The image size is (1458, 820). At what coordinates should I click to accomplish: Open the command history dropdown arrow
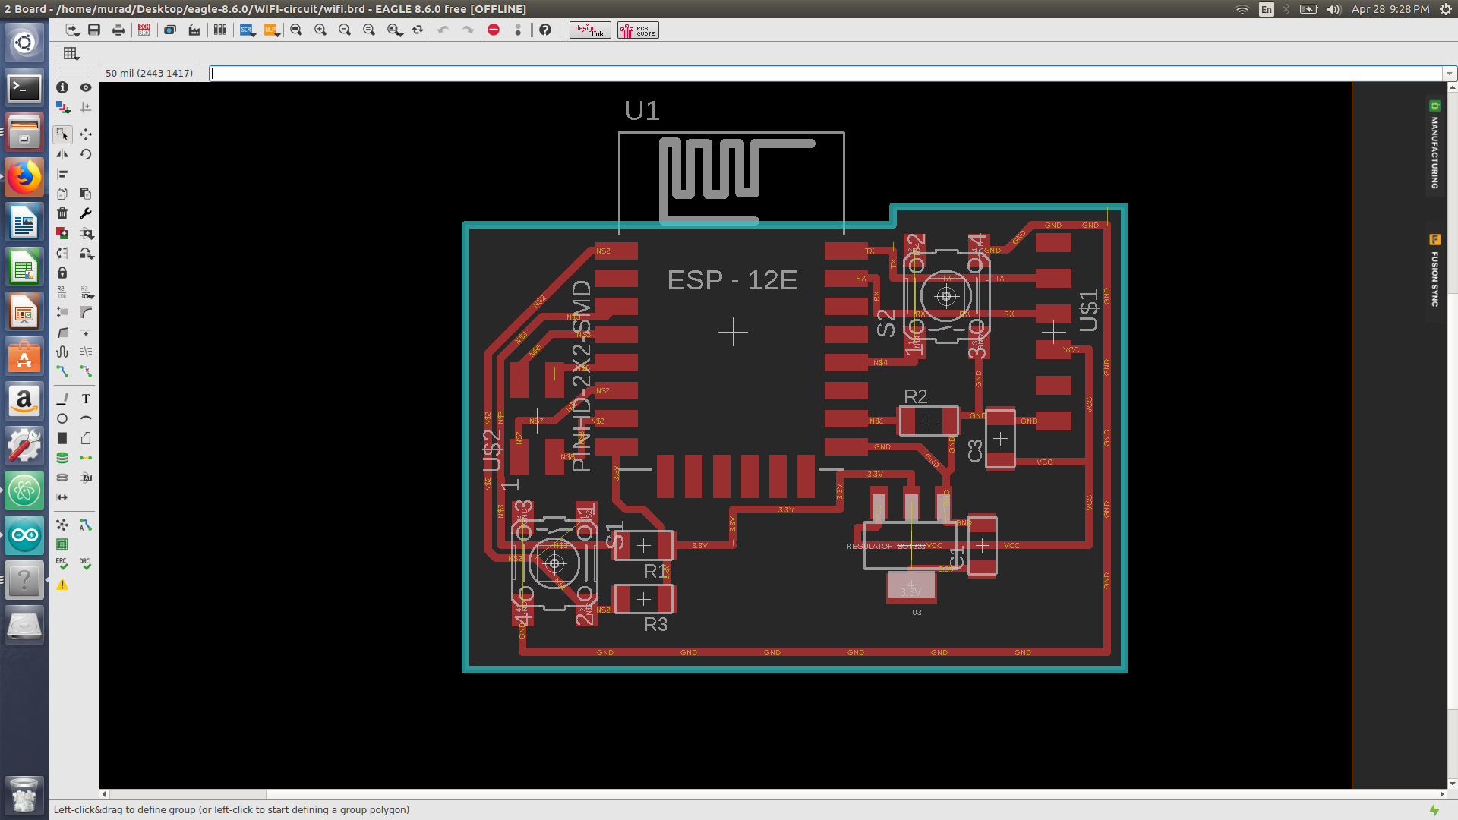tap(1450, 74)
